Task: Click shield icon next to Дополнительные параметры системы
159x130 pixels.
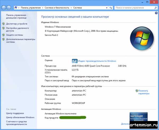Action: [3, 39]
